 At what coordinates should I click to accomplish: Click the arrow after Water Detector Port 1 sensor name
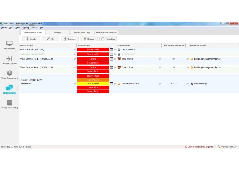pyautogui.click(x=75, y=59)
